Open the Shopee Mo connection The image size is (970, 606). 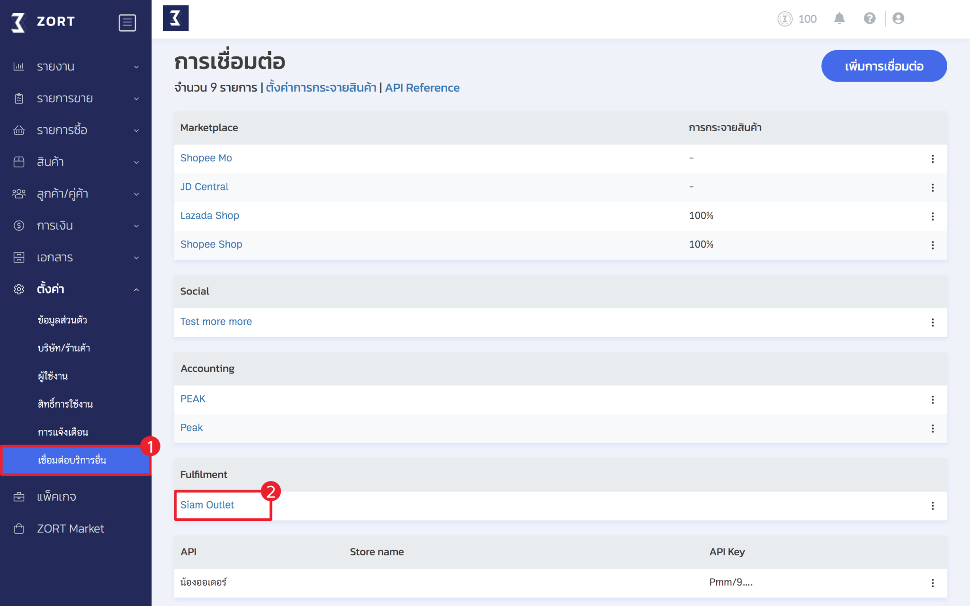click(206, 158)
